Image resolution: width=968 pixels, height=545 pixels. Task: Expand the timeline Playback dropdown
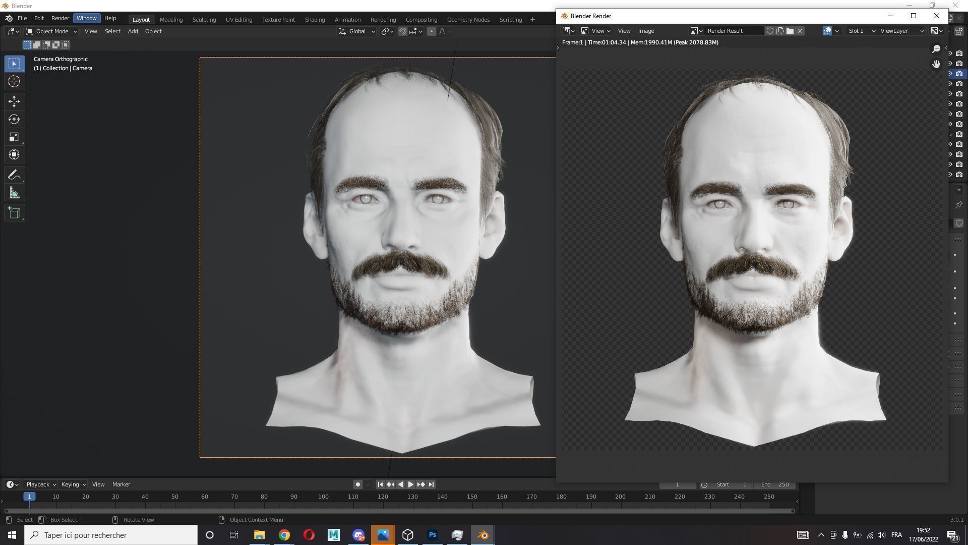click(x=41, y=484)
